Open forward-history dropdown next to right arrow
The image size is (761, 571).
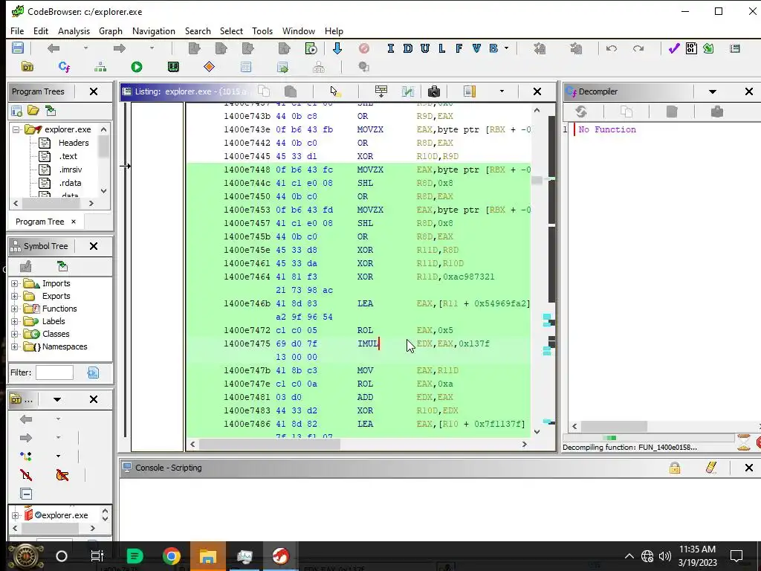click(152, 48)
